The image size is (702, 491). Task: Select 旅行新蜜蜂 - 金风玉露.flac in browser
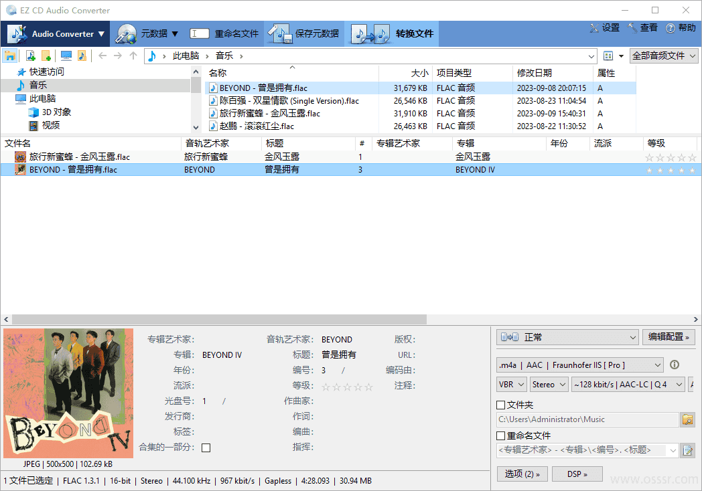point(269,114)
